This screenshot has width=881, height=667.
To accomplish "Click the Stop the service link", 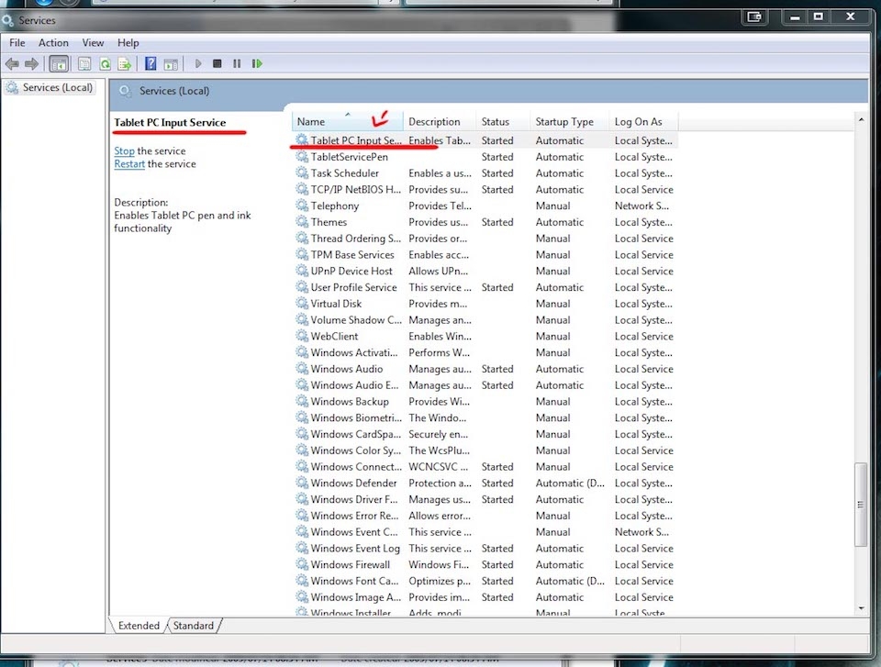I will tap(124, 151).
